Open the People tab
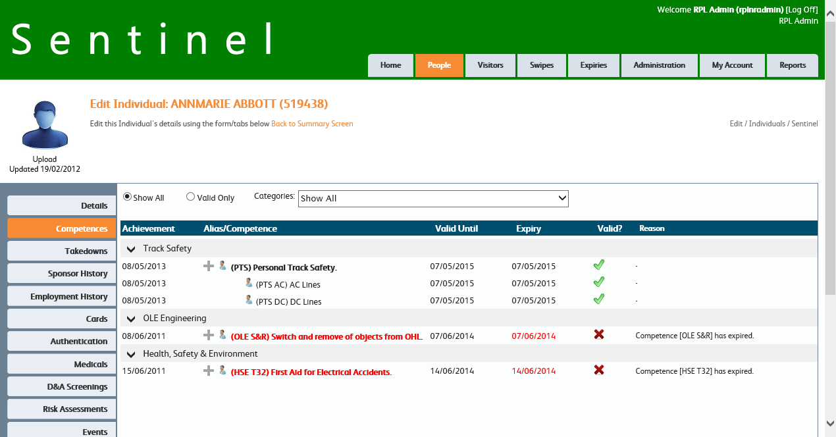This screenshot has width=836, height=437. (x=439, y=65)
